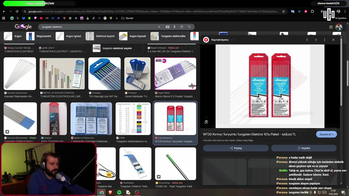Open the browser extensions puzzle icon
This screenshot has height=196, width=349.
coord(312,11)
